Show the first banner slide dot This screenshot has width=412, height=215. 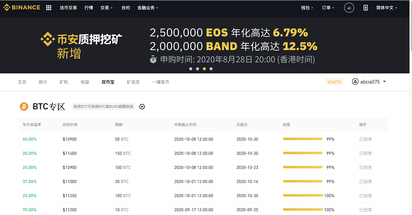[x=191, y=69]
